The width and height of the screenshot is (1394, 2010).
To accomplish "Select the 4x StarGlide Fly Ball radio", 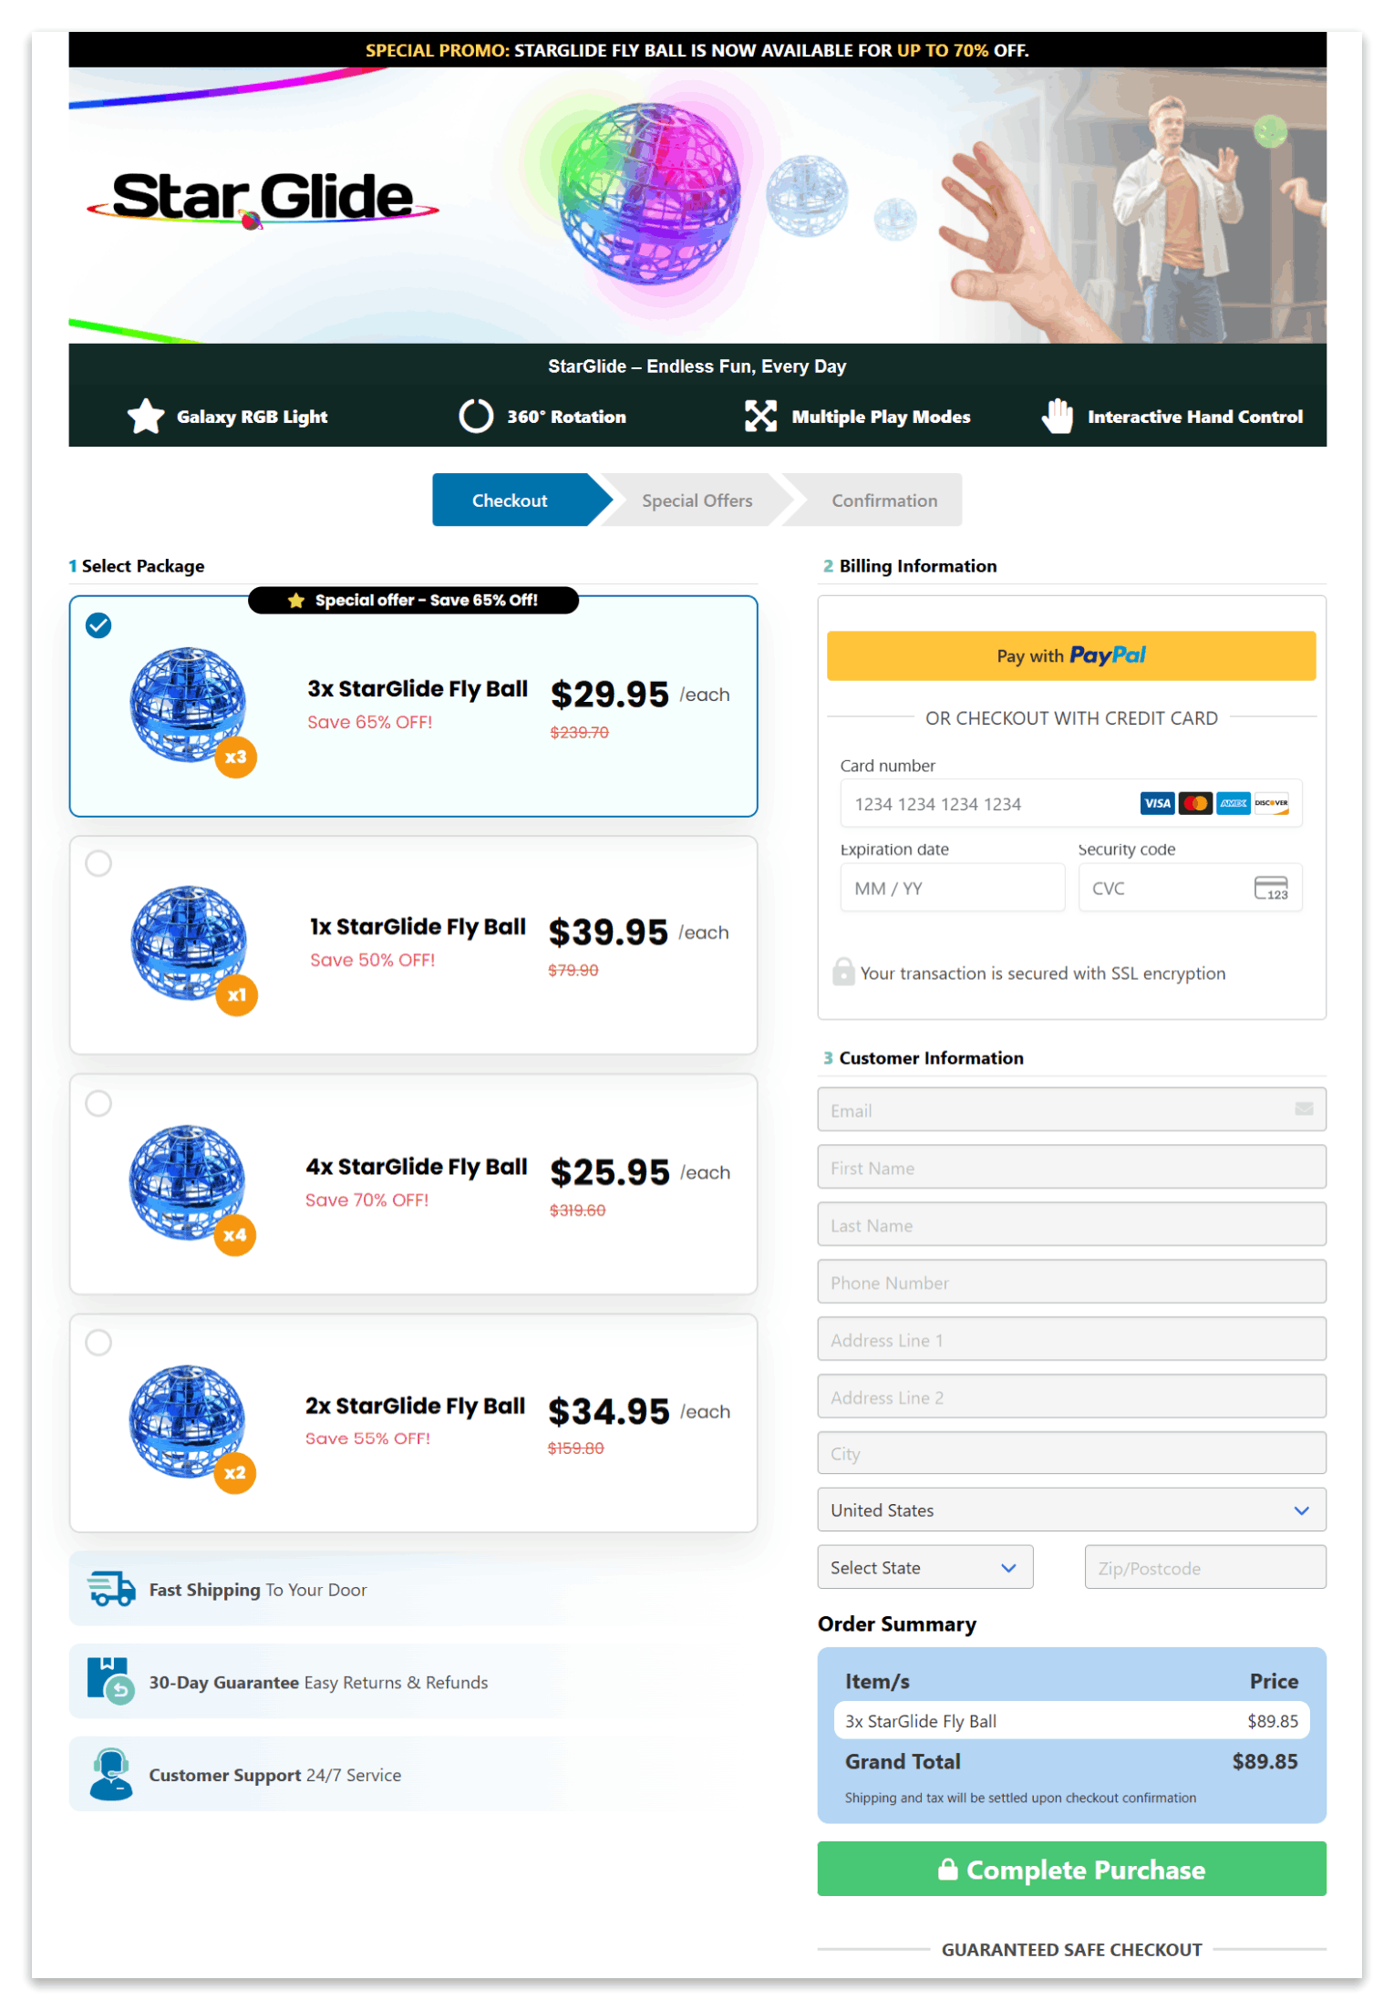I will [98, 1103].
